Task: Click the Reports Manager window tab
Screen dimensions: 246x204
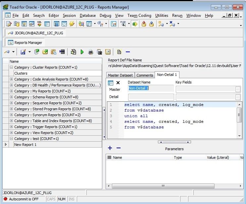Action: pyautogui.click(x=25, y=43)
